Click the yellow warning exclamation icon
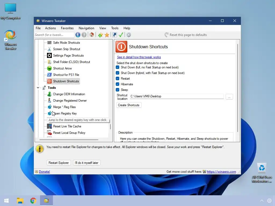 tap(40, 149)
